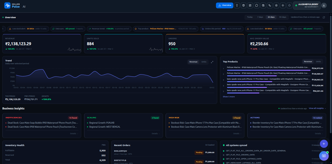Click Reorder inventory for Case-Mate iPhone 17 Pro Max

287,123
